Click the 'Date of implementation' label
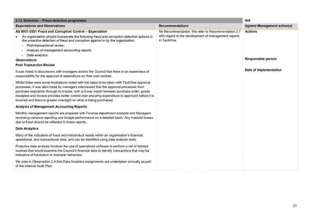This screenshot has width=310, height=219. pyautogui.click(x=263, y=70)
